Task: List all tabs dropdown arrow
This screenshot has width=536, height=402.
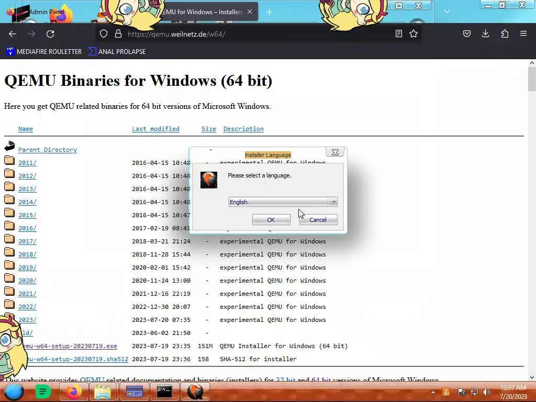Action: pyautogui.click(x=447, y=12)
